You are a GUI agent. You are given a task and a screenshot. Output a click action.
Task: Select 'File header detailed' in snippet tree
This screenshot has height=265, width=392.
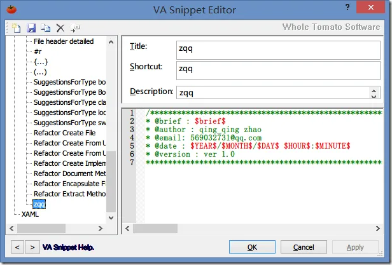click(x=64, y=41)
